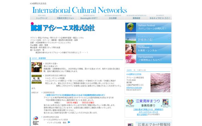
Task: Click the 2019年10月23-26日 news date
Action: tap(51, 117)
